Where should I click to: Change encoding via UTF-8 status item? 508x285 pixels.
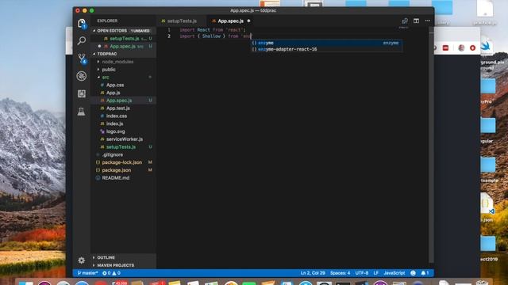point(362,273)
